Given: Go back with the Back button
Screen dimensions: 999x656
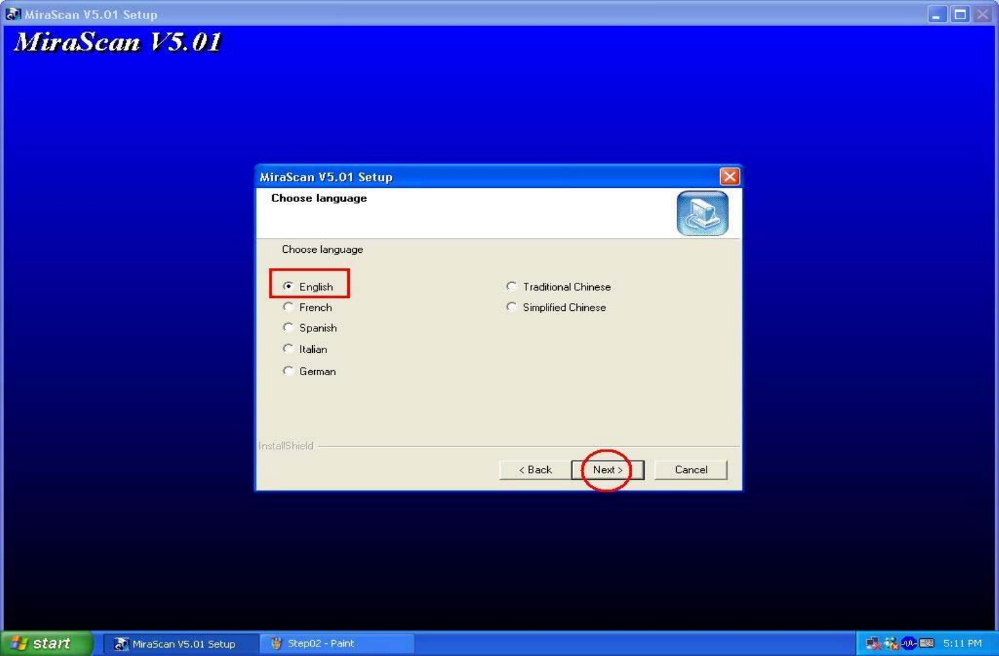Looking at the screenshot, I should (535, 470).
